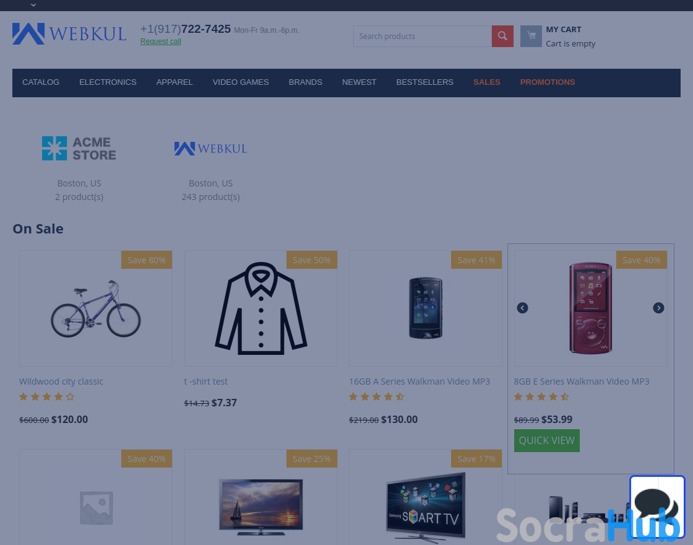Follow the Request call link

tap(161, 41)
